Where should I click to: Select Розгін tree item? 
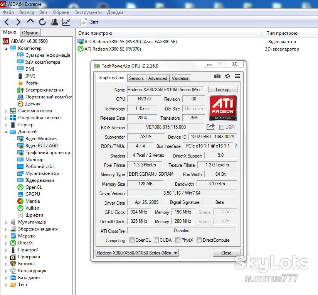tap(28, 83)
